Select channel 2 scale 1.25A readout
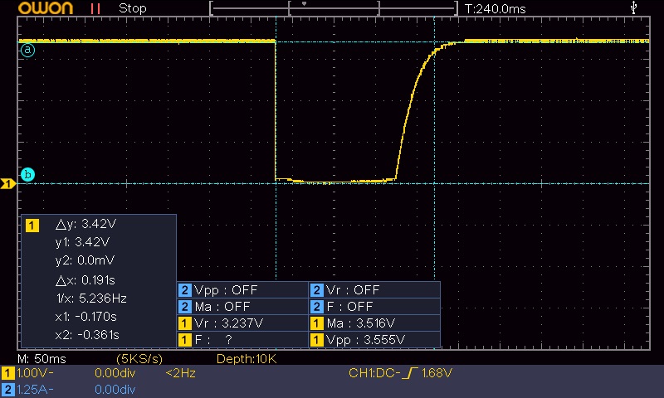The image size is (664, 398). [30, 389]
